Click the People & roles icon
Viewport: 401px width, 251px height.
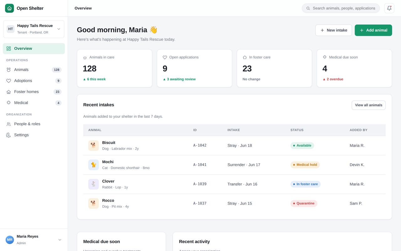click(x=8, y=124)
